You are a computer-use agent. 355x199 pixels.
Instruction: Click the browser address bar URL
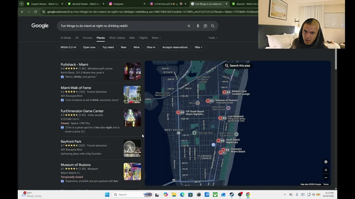point(152,12)
